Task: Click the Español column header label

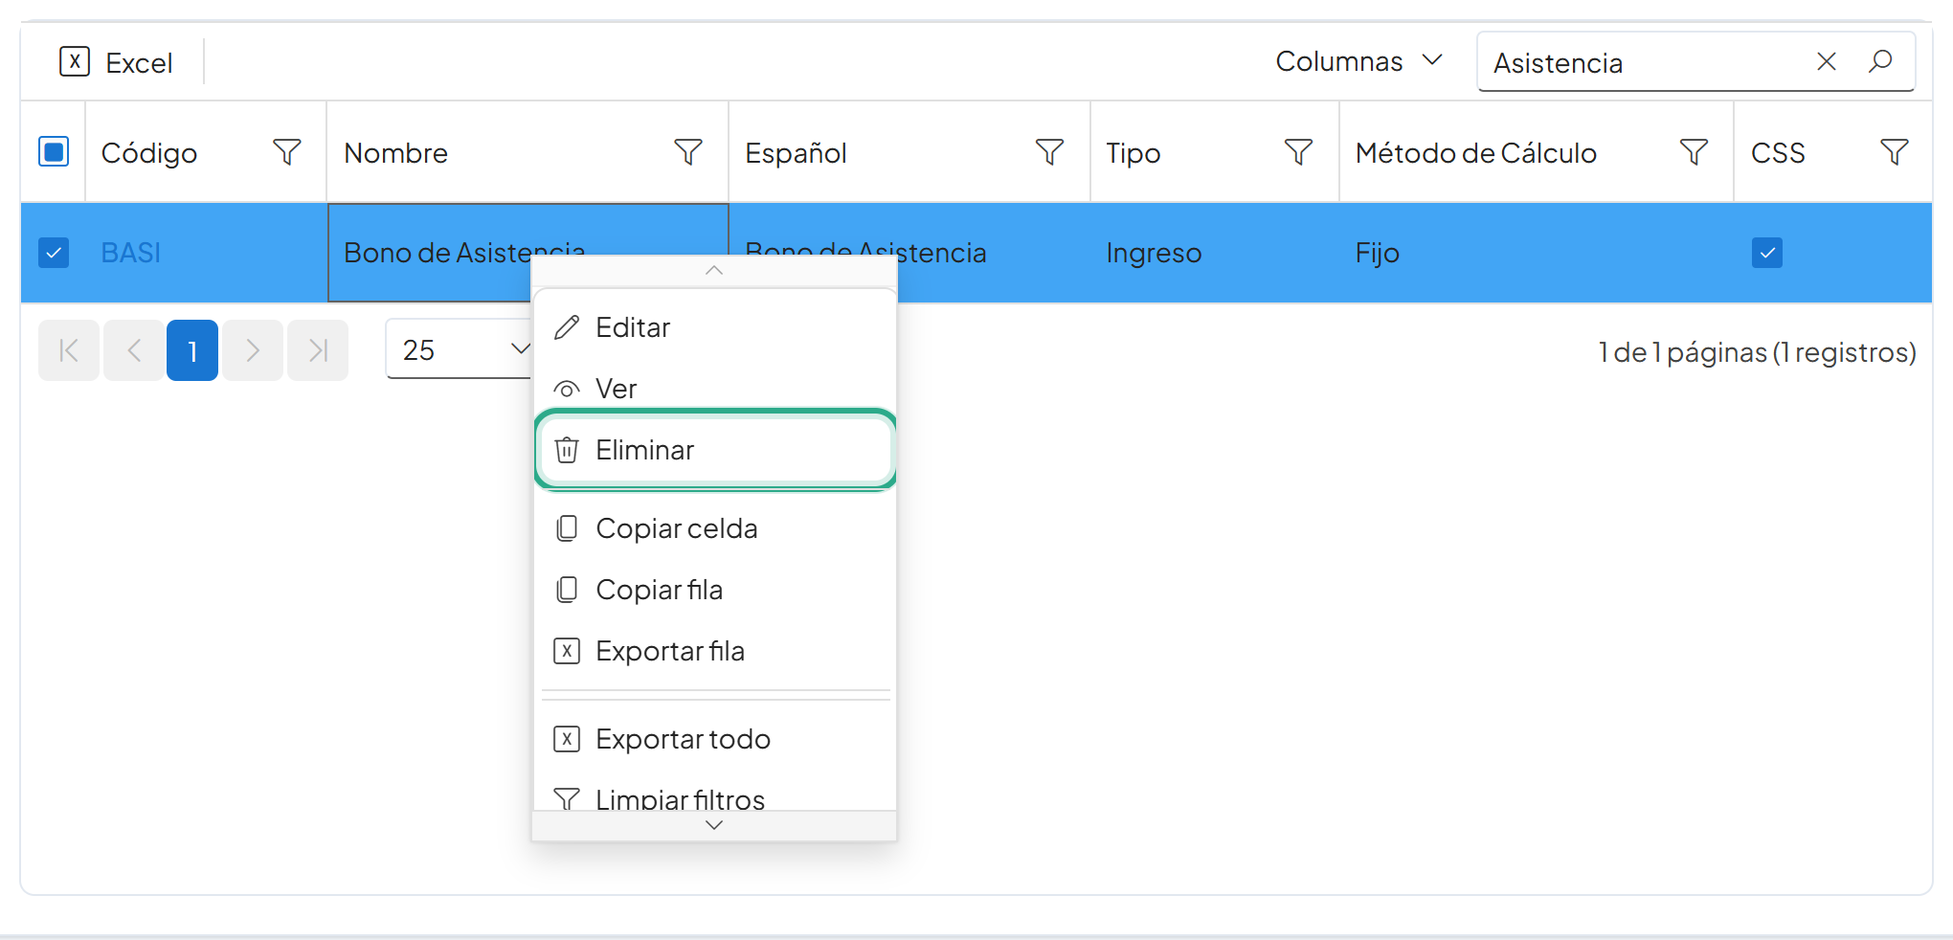Action: point(796,153)
